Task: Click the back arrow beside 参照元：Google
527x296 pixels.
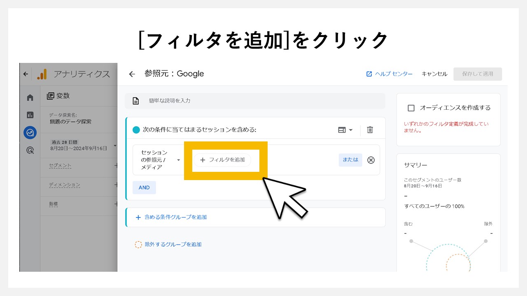Action: (132, 74)
